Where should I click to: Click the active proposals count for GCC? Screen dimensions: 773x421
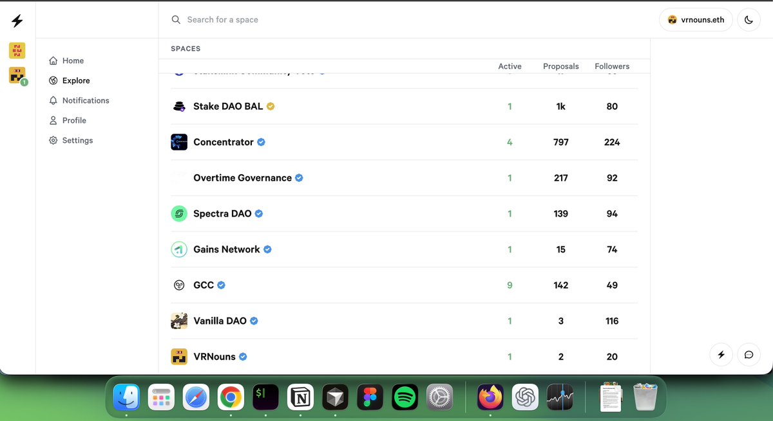(510, 285)
